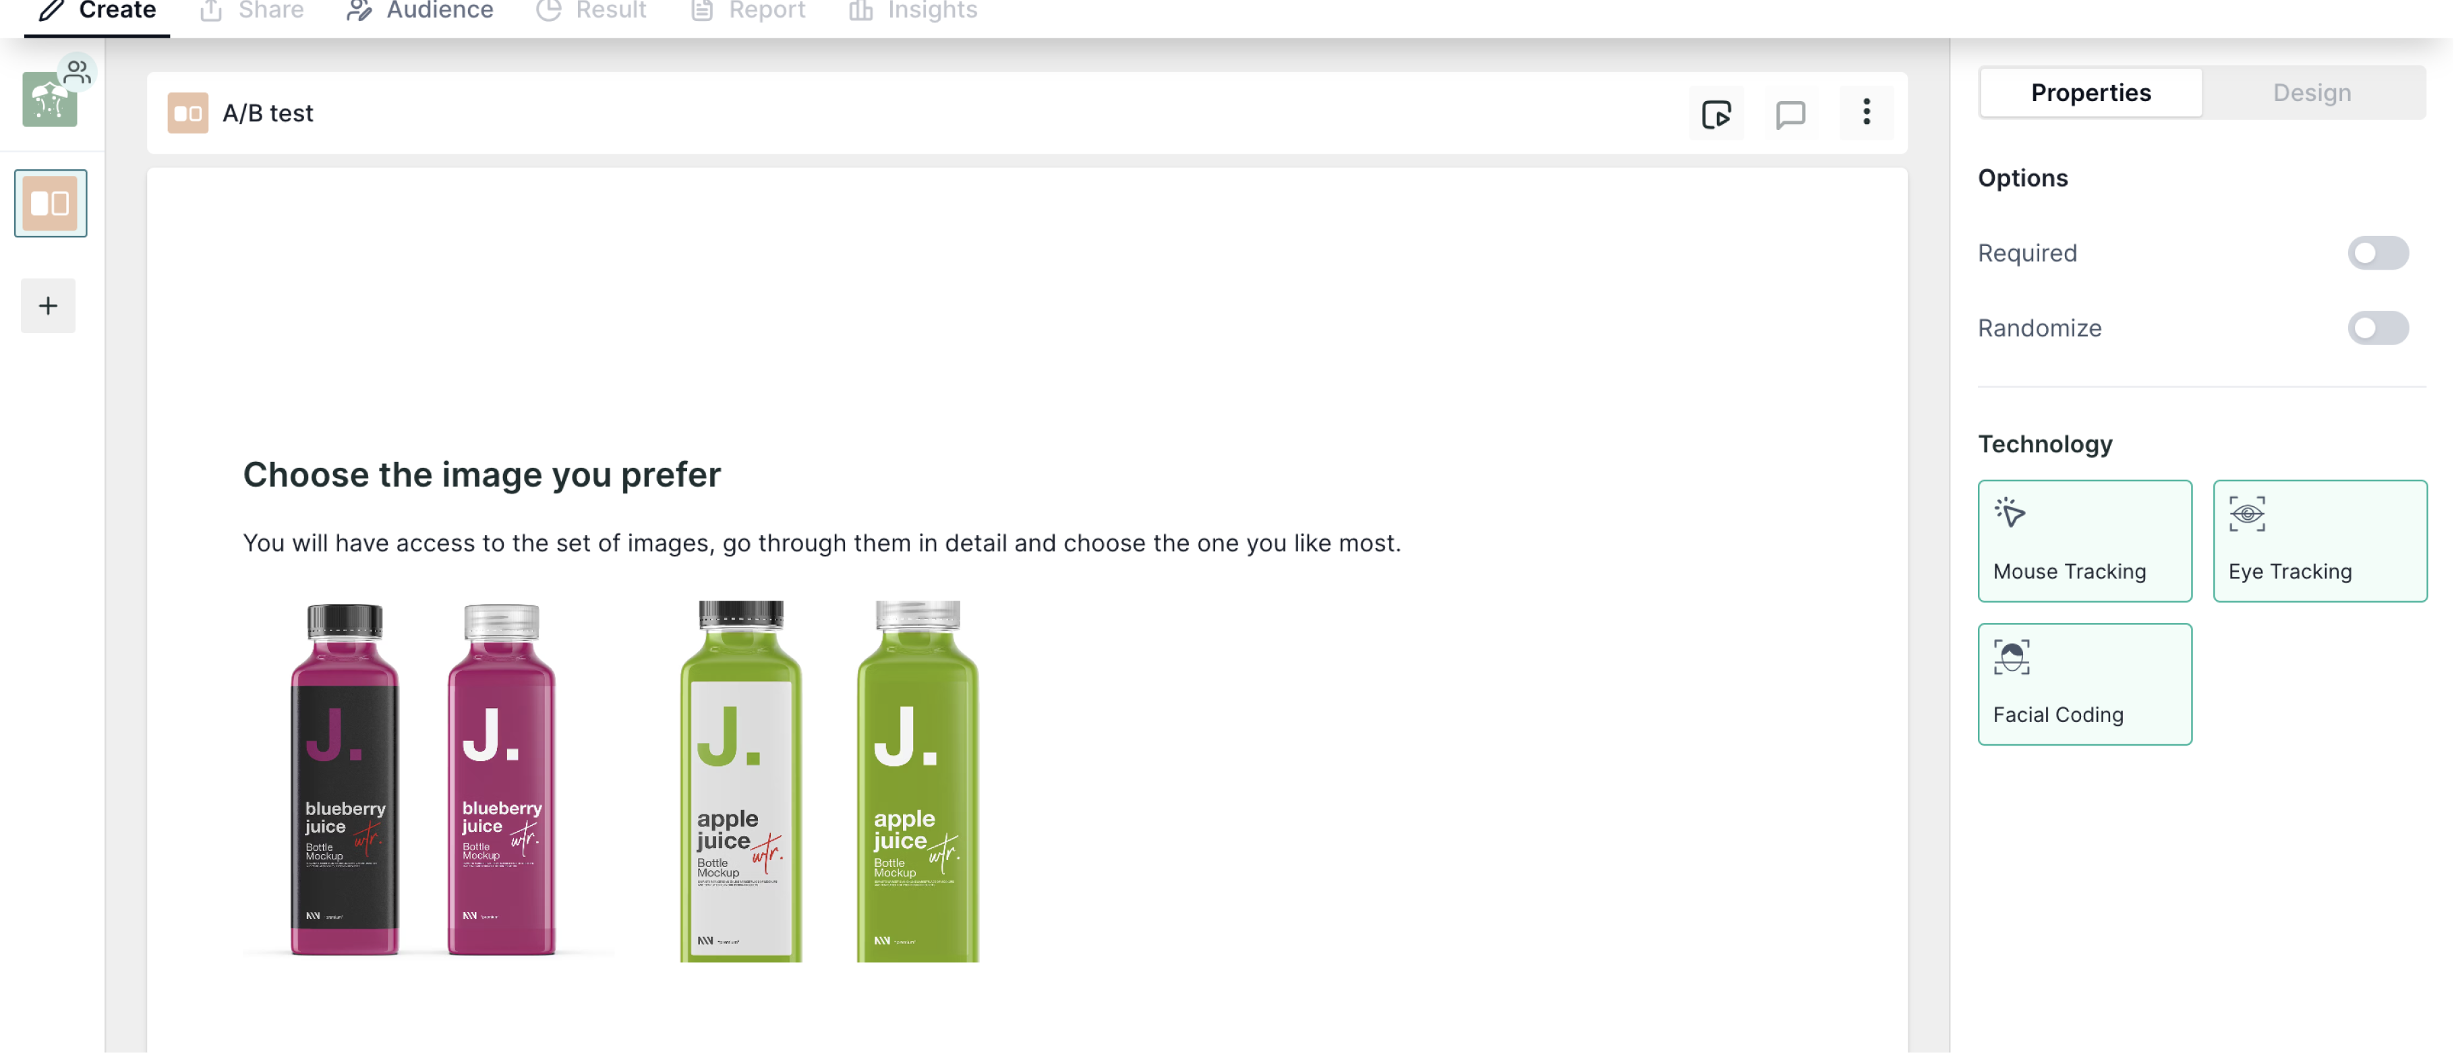Image resolution: width=2456 pixels, height=1053 pixels.
Task: Click the mouse tracking cursor icon
Action: point(2010,514)
